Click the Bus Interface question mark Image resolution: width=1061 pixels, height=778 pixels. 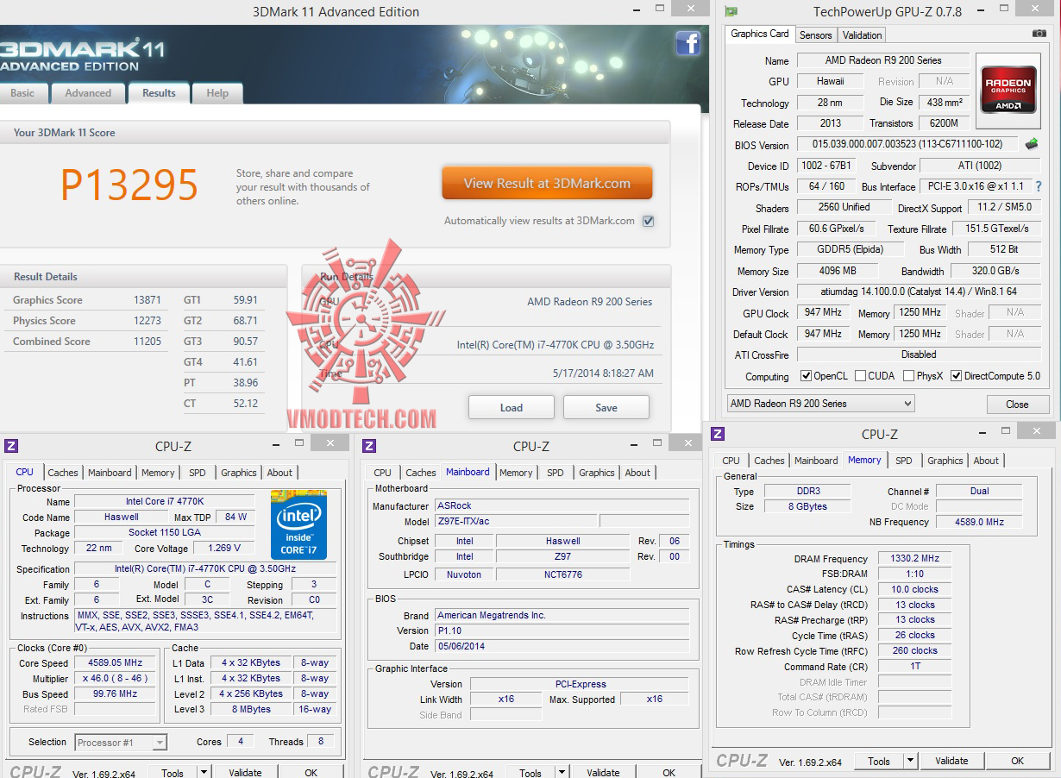1039,186
